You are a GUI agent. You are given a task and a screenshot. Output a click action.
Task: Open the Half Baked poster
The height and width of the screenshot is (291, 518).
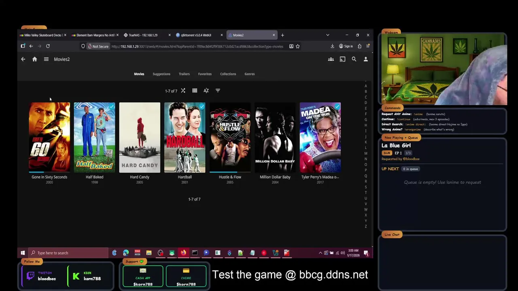pos(94,137)
